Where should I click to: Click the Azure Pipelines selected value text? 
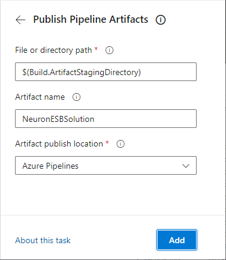50,166
